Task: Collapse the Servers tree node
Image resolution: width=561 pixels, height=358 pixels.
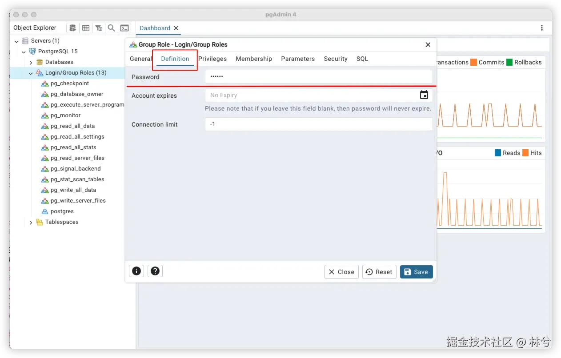Action: tap(16, 41)
